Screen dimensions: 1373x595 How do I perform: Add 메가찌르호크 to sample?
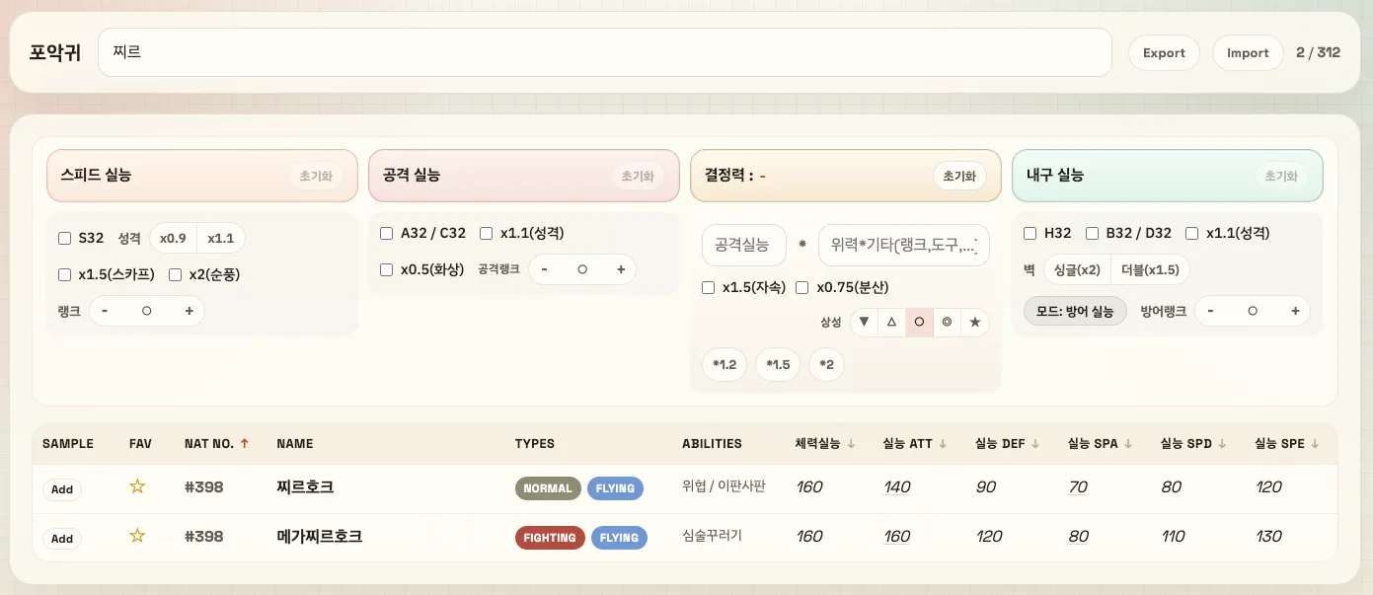point(62,539)
